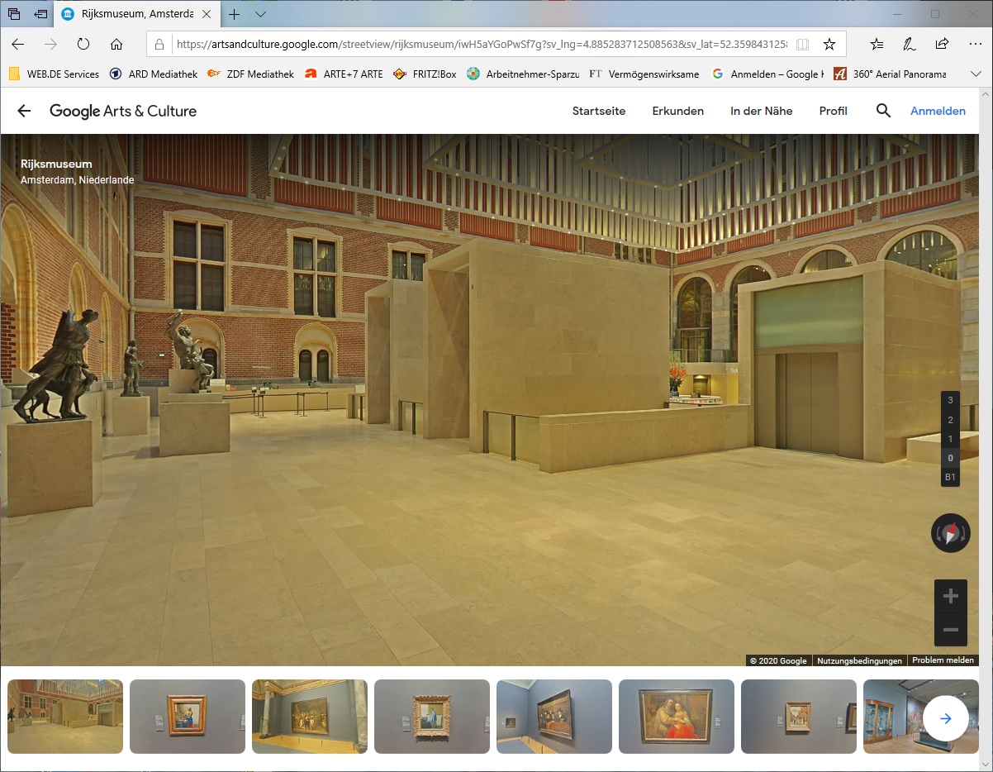Open the search magnifier icon
The width and height of the screenshot is (993, 772).
tap(883, 111)
